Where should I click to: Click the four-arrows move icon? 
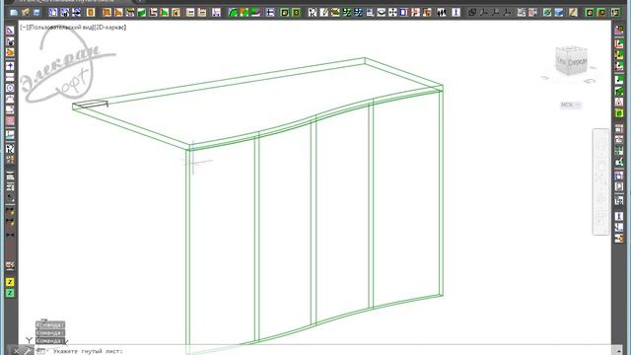(392, 13)
